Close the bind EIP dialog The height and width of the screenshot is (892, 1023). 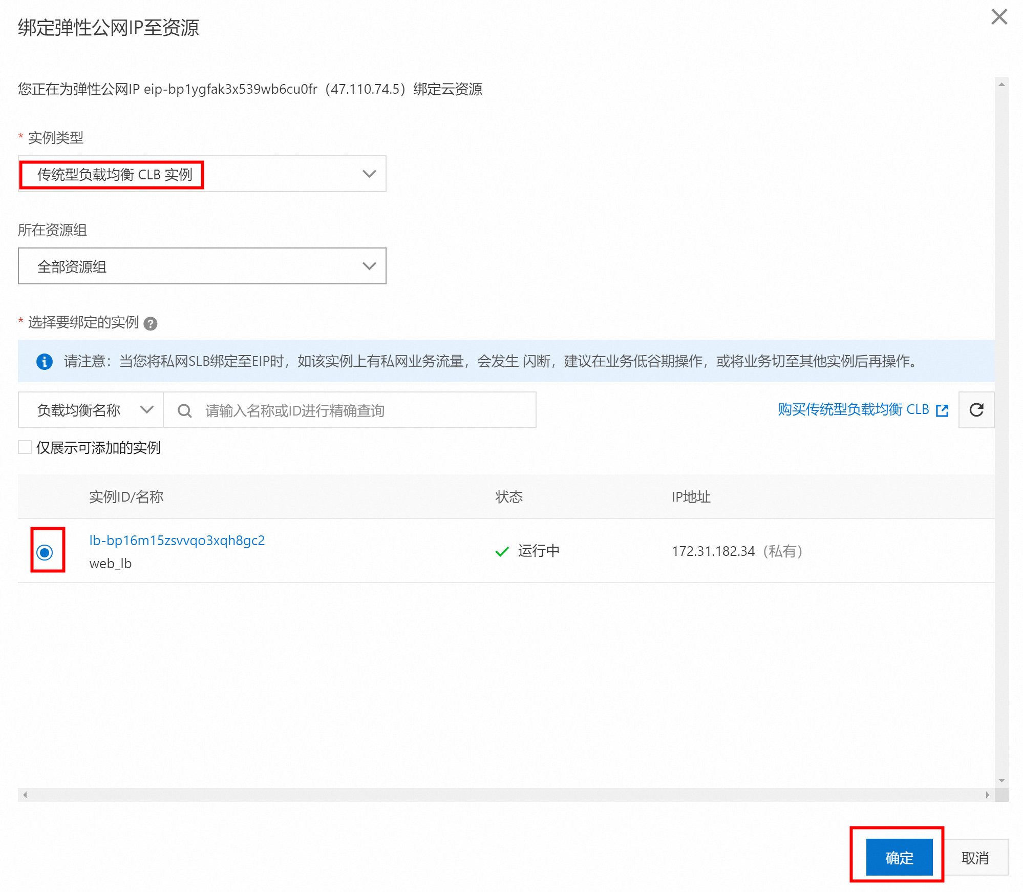998,17
